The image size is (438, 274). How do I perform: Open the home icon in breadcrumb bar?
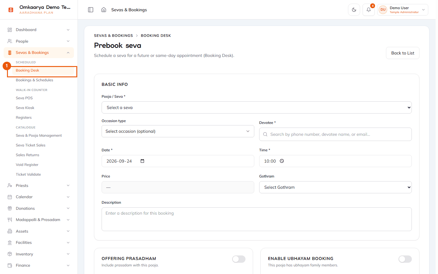coord(104,10)
